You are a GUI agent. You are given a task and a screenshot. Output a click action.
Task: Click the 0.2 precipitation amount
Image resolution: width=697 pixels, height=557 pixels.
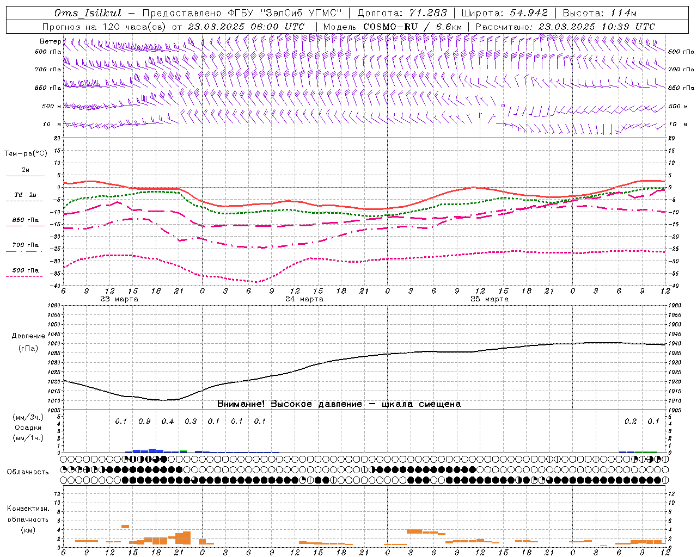tap(631, 421)
